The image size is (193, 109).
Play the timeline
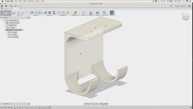(x=6, y=108)
